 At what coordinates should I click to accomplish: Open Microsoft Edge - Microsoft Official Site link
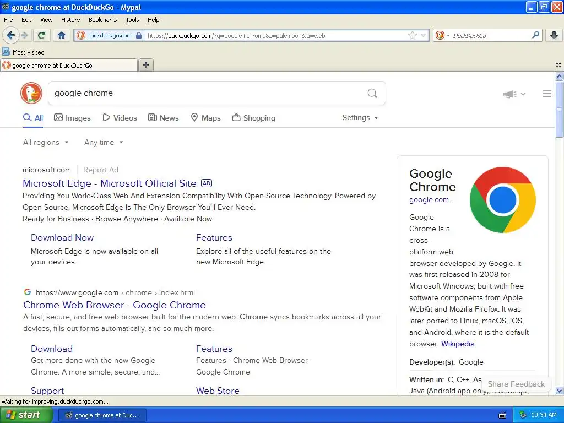(x=110, y=183)
